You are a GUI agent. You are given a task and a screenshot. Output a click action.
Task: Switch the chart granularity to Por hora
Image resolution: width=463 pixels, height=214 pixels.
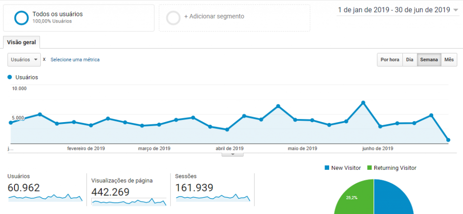[x=390, y=60]
